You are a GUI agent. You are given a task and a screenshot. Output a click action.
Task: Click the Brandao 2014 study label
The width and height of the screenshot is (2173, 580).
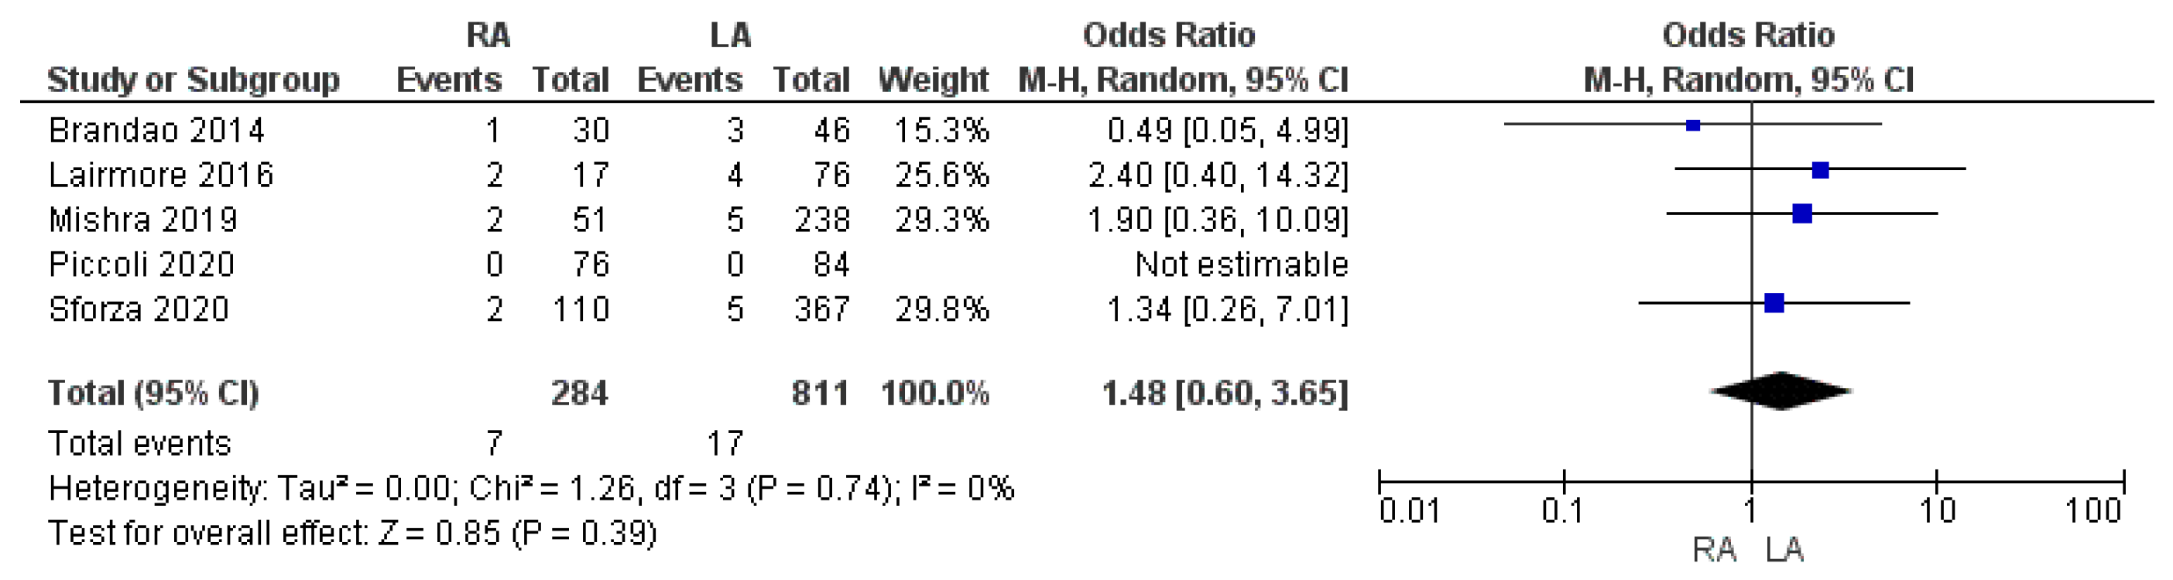(x=156, y=131)
